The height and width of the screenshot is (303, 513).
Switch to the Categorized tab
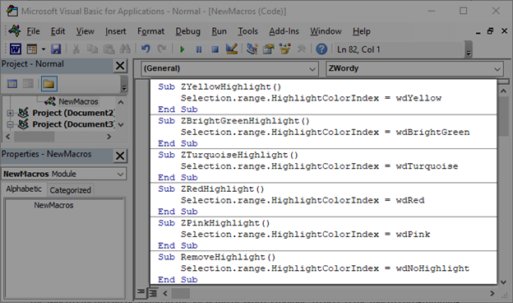pos(71,190)
